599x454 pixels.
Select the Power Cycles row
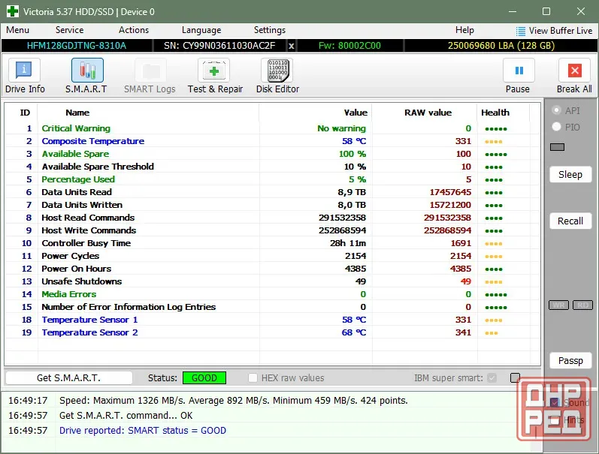[273, 256]
